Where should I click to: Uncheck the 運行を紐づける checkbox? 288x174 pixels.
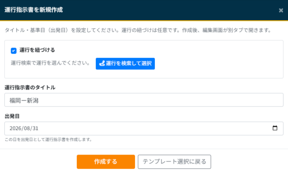click(x=14, y=50)
